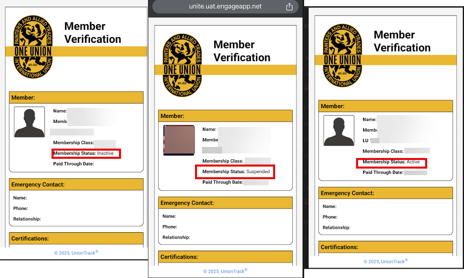Click 'Member:' header on Suspended card
464x278 pixels.
pyautogui.click(x=225, y=116)
